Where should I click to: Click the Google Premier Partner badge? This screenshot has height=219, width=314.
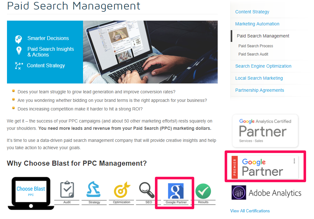(x=265, y=167)
